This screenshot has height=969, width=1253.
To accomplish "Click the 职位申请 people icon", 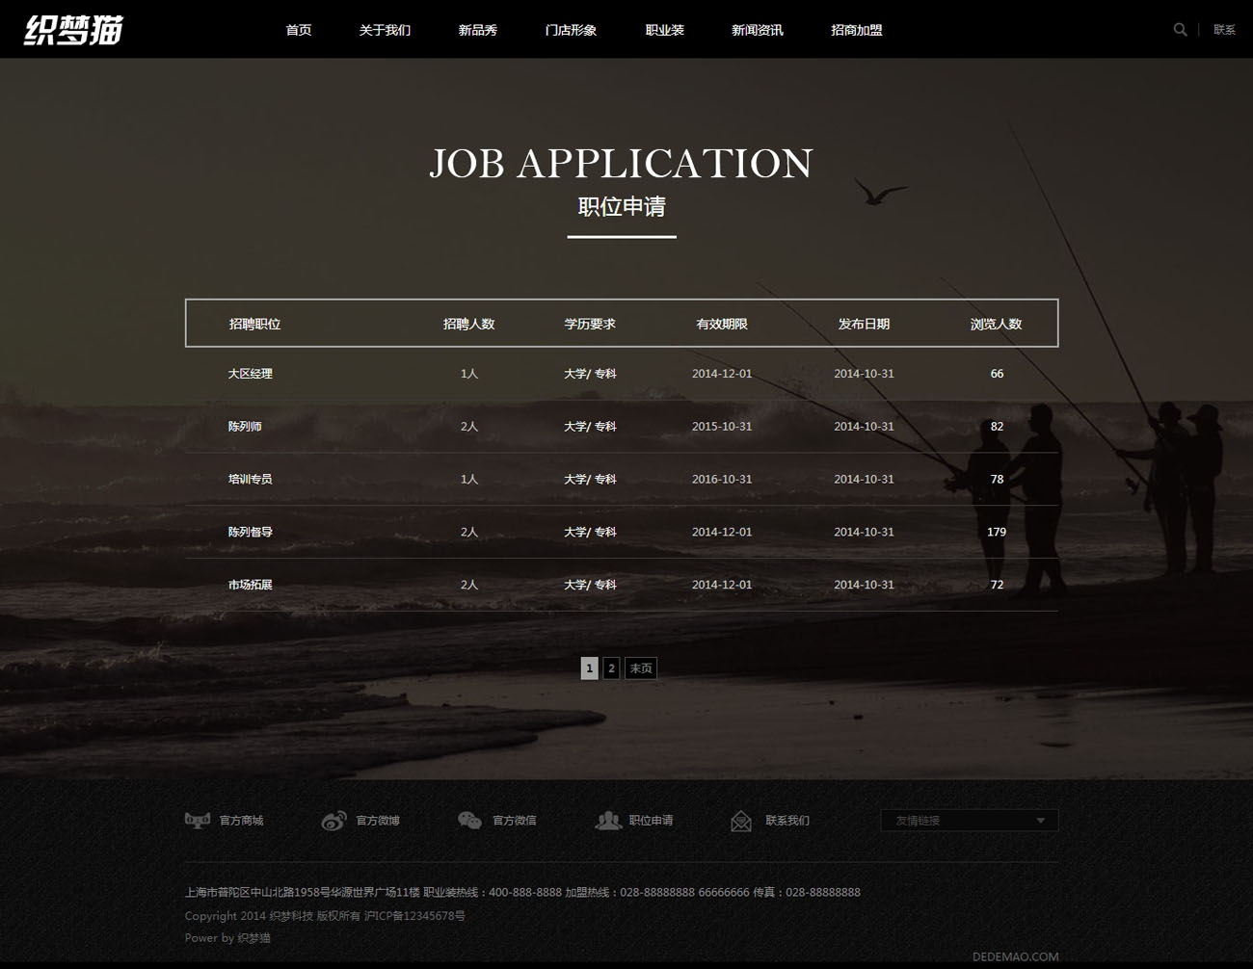I will click(607, 821).
